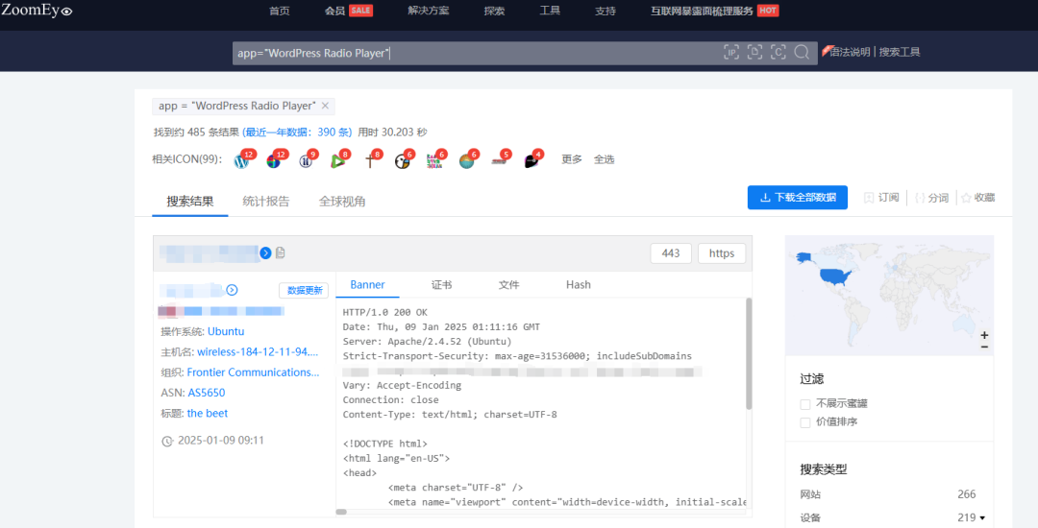Click the C-segment search icon in search bar

(x=778, y=53)
